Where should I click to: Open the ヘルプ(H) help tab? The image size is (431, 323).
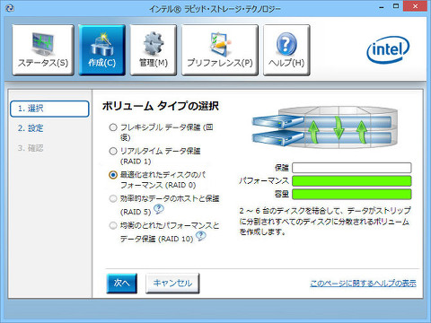click(x=286, y=50)
